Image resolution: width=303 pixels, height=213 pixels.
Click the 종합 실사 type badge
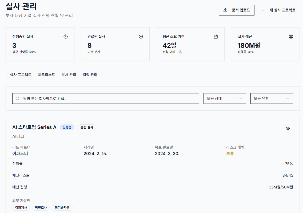[87, 127]
